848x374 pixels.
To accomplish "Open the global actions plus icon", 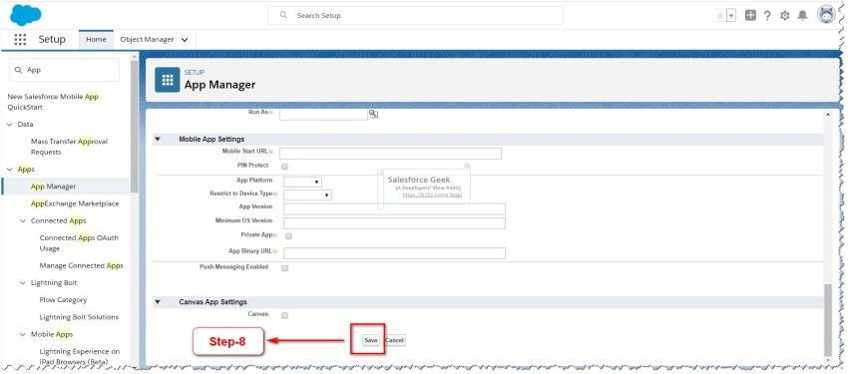I will pyautogui.click(x=750, y=16).
